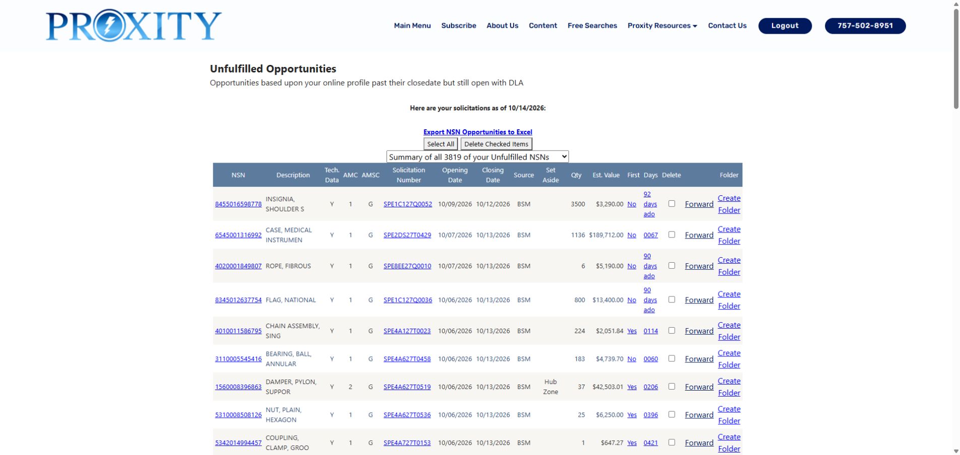Check delete box for BEARING, BALL, ANNULAR
Screen dimensions: 960x455
pyautogui.click(x=672, y=358)
